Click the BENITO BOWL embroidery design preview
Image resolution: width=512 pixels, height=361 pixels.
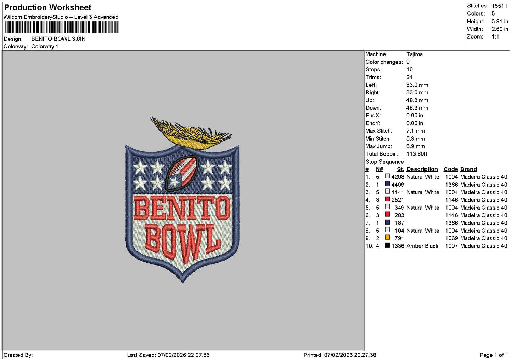tap(182, 200)
